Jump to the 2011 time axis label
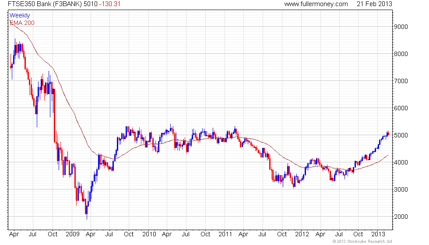Image resolution: width=429 pixels, height=245 pixels. (225, 234)
